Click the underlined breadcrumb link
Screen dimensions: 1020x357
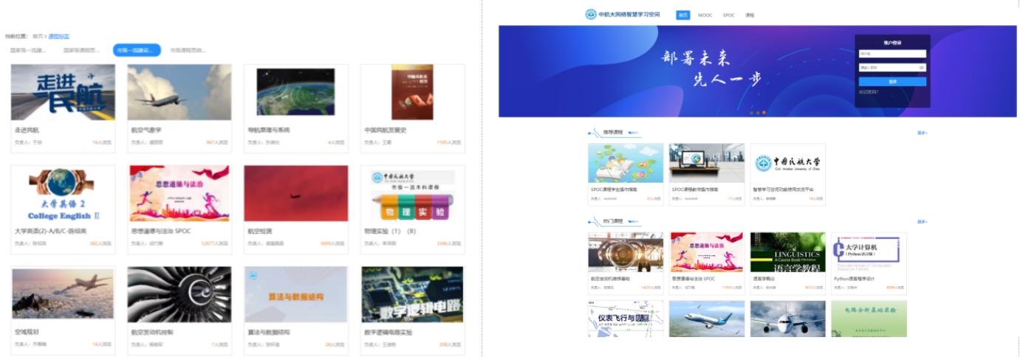[x=59, y=35]
